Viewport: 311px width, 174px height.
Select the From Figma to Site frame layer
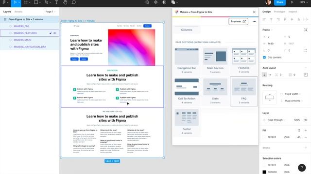point(26,19)
